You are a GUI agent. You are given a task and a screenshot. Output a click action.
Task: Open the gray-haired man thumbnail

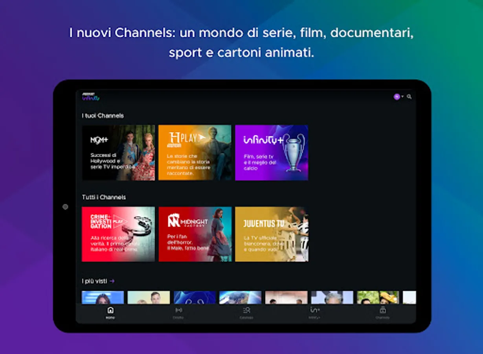(332, 297)
